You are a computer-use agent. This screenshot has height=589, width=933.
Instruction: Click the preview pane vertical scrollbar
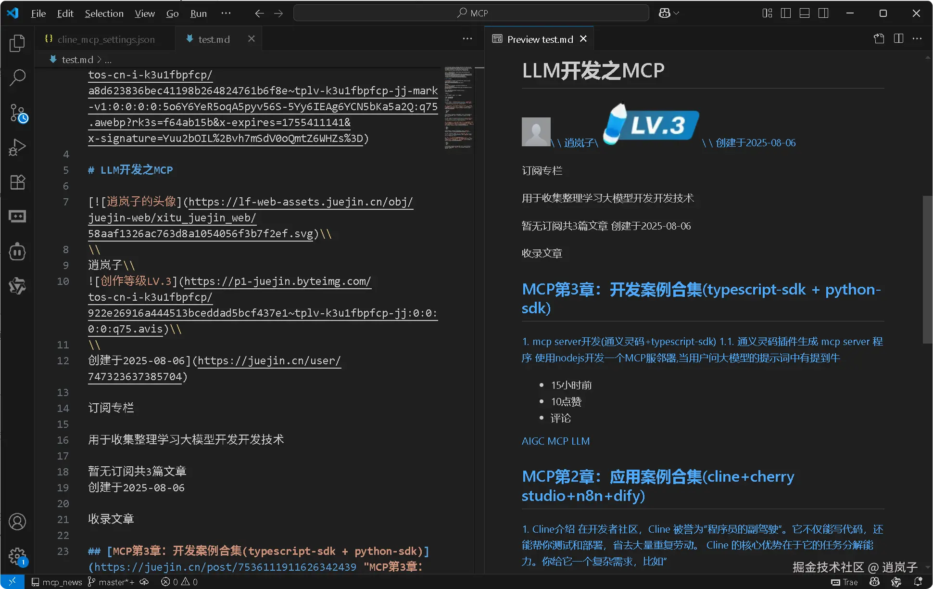[927, 269]
